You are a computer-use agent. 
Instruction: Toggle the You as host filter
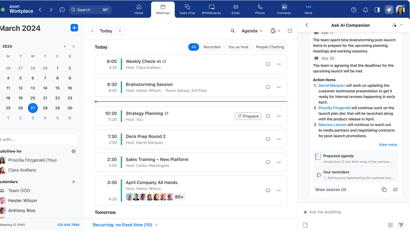coord(238,47)
